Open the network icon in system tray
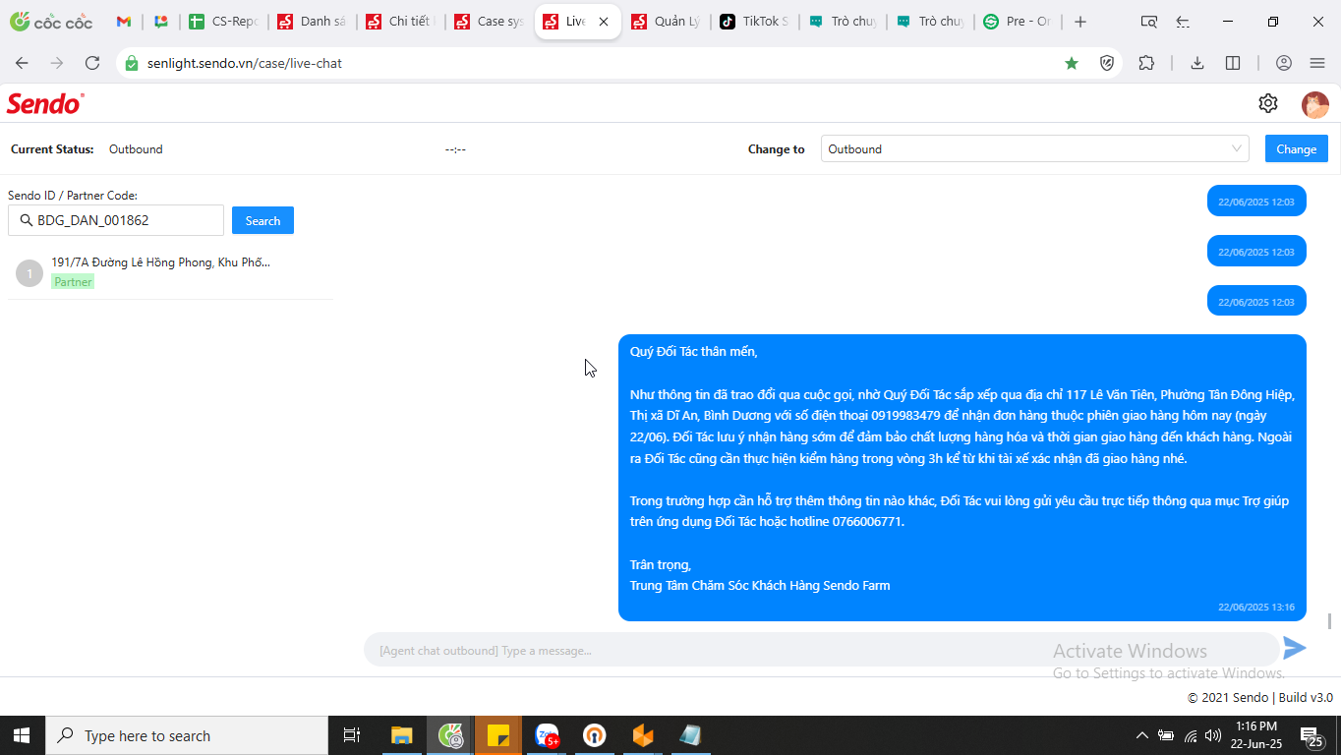Screen dimensions: 1341x755 (x=1191, y=735)
